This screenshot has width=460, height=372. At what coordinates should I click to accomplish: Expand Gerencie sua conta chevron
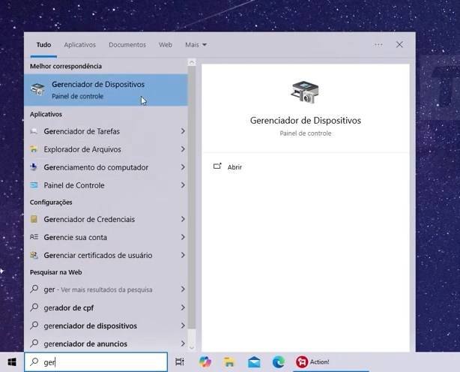(183, 237)
